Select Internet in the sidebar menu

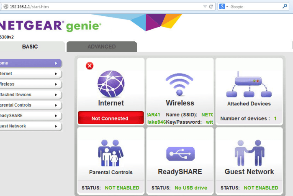(31, 74)
